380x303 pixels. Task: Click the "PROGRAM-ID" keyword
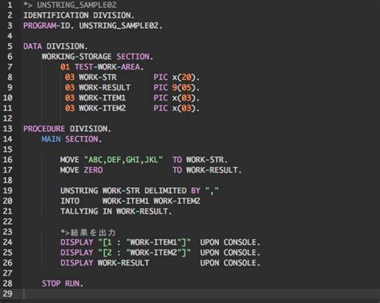[46, 26]
